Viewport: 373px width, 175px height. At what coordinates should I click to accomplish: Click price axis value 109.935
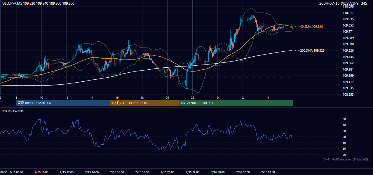[x=348, y=19]
